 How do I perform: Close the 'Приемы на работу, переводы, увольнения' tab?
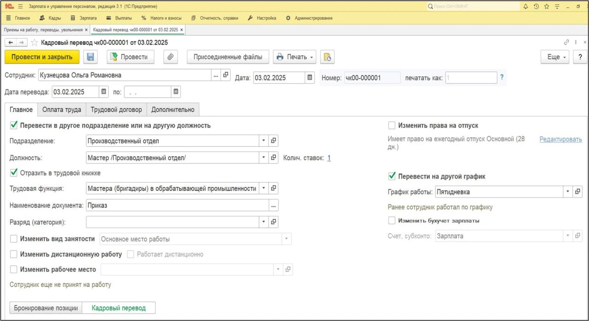pos(86,30)
